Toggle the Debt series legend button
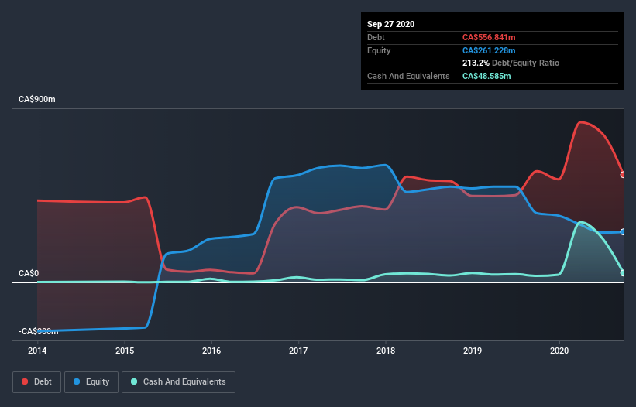 tap(36, 382)
